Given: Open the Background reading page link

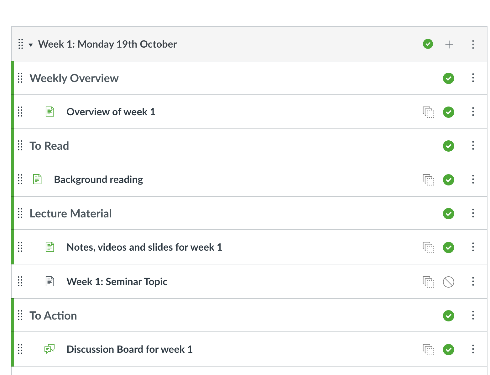Looking at the screenshot, I should (x=98, y=180).
